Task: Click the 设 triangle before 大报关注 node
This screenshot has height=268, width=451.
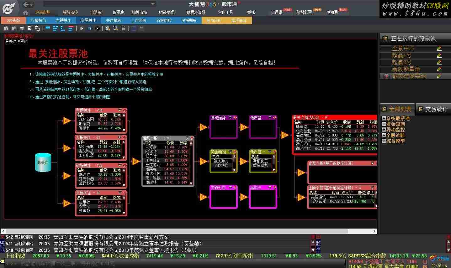Action: [x=67, y=148]
